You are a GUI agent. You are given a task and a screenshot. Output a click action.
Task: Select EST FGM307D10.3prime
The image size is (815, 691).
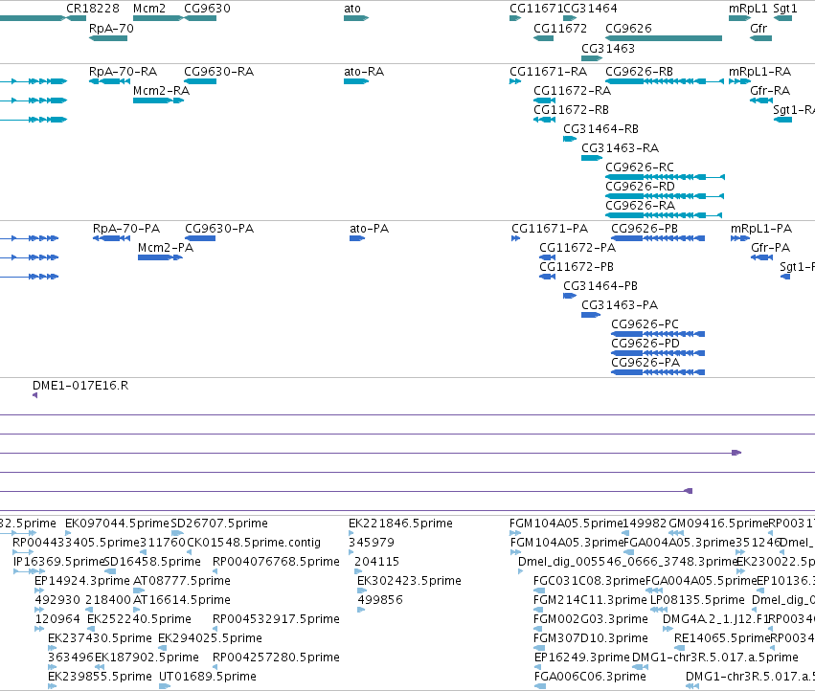coord(591,638)
